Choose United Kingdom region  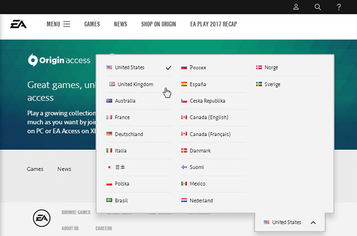pos(139,84)
